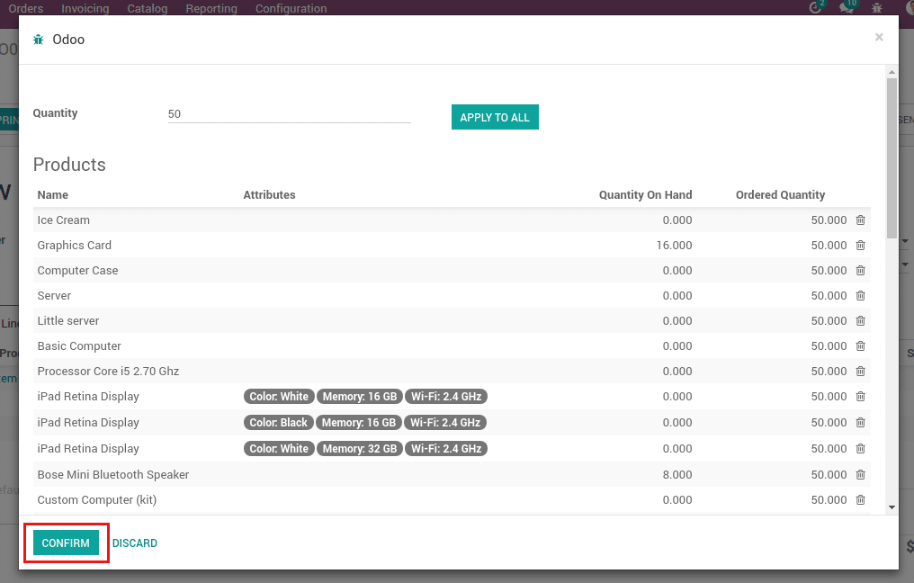Image resolution: width=914 pixels, height=583 pixels.
Task: Edit Ice Cream ordered quantity 50.000
Action: click(x=829, y=220)
